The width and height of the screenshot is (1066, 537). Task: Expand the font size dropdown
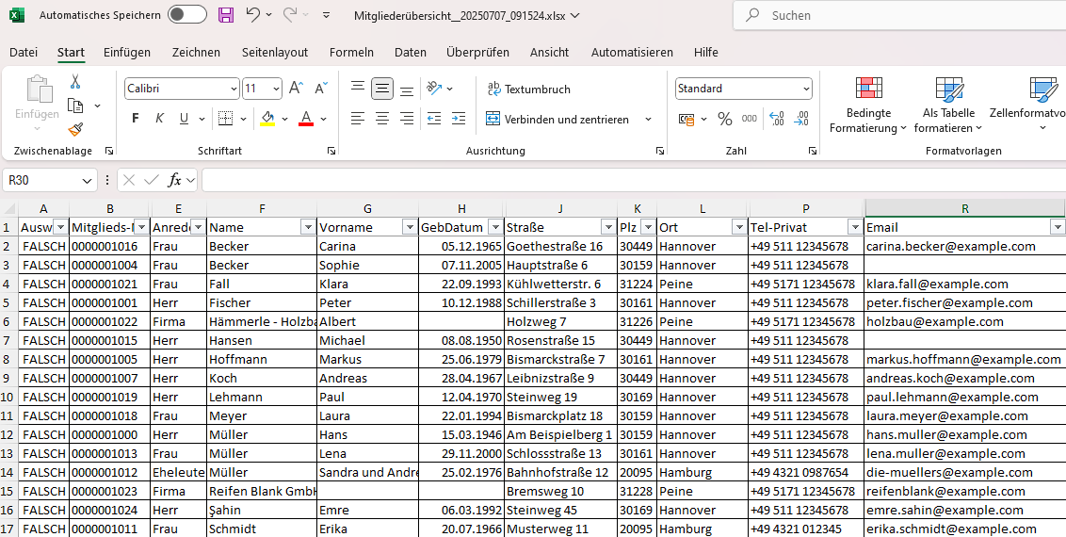tap(277, 89)
